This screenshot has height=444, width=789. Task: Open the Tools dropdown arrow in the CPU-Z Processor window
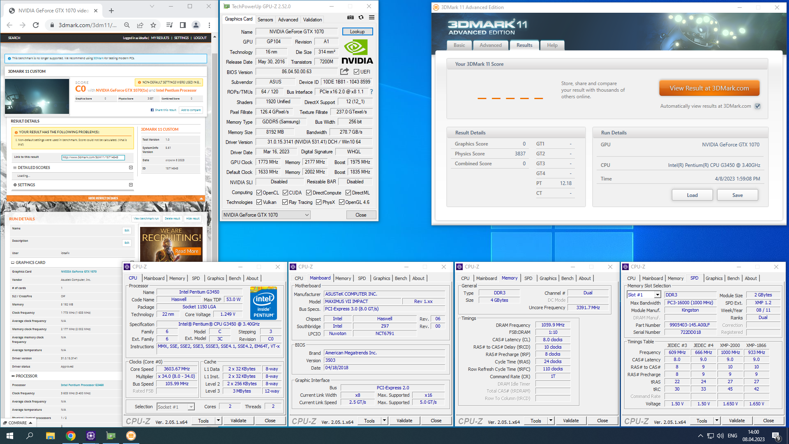(219, 421)
